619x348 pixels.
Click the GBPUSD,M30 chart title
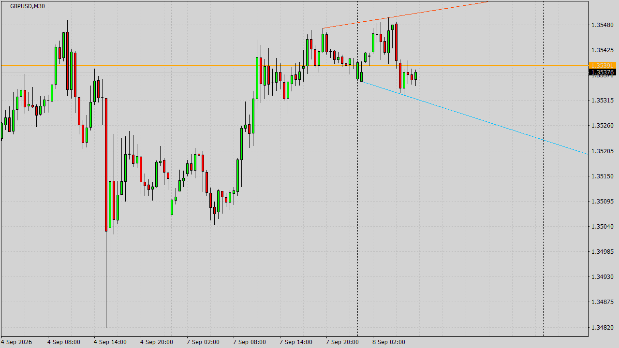pyautogui.click(x=28, y=6)
